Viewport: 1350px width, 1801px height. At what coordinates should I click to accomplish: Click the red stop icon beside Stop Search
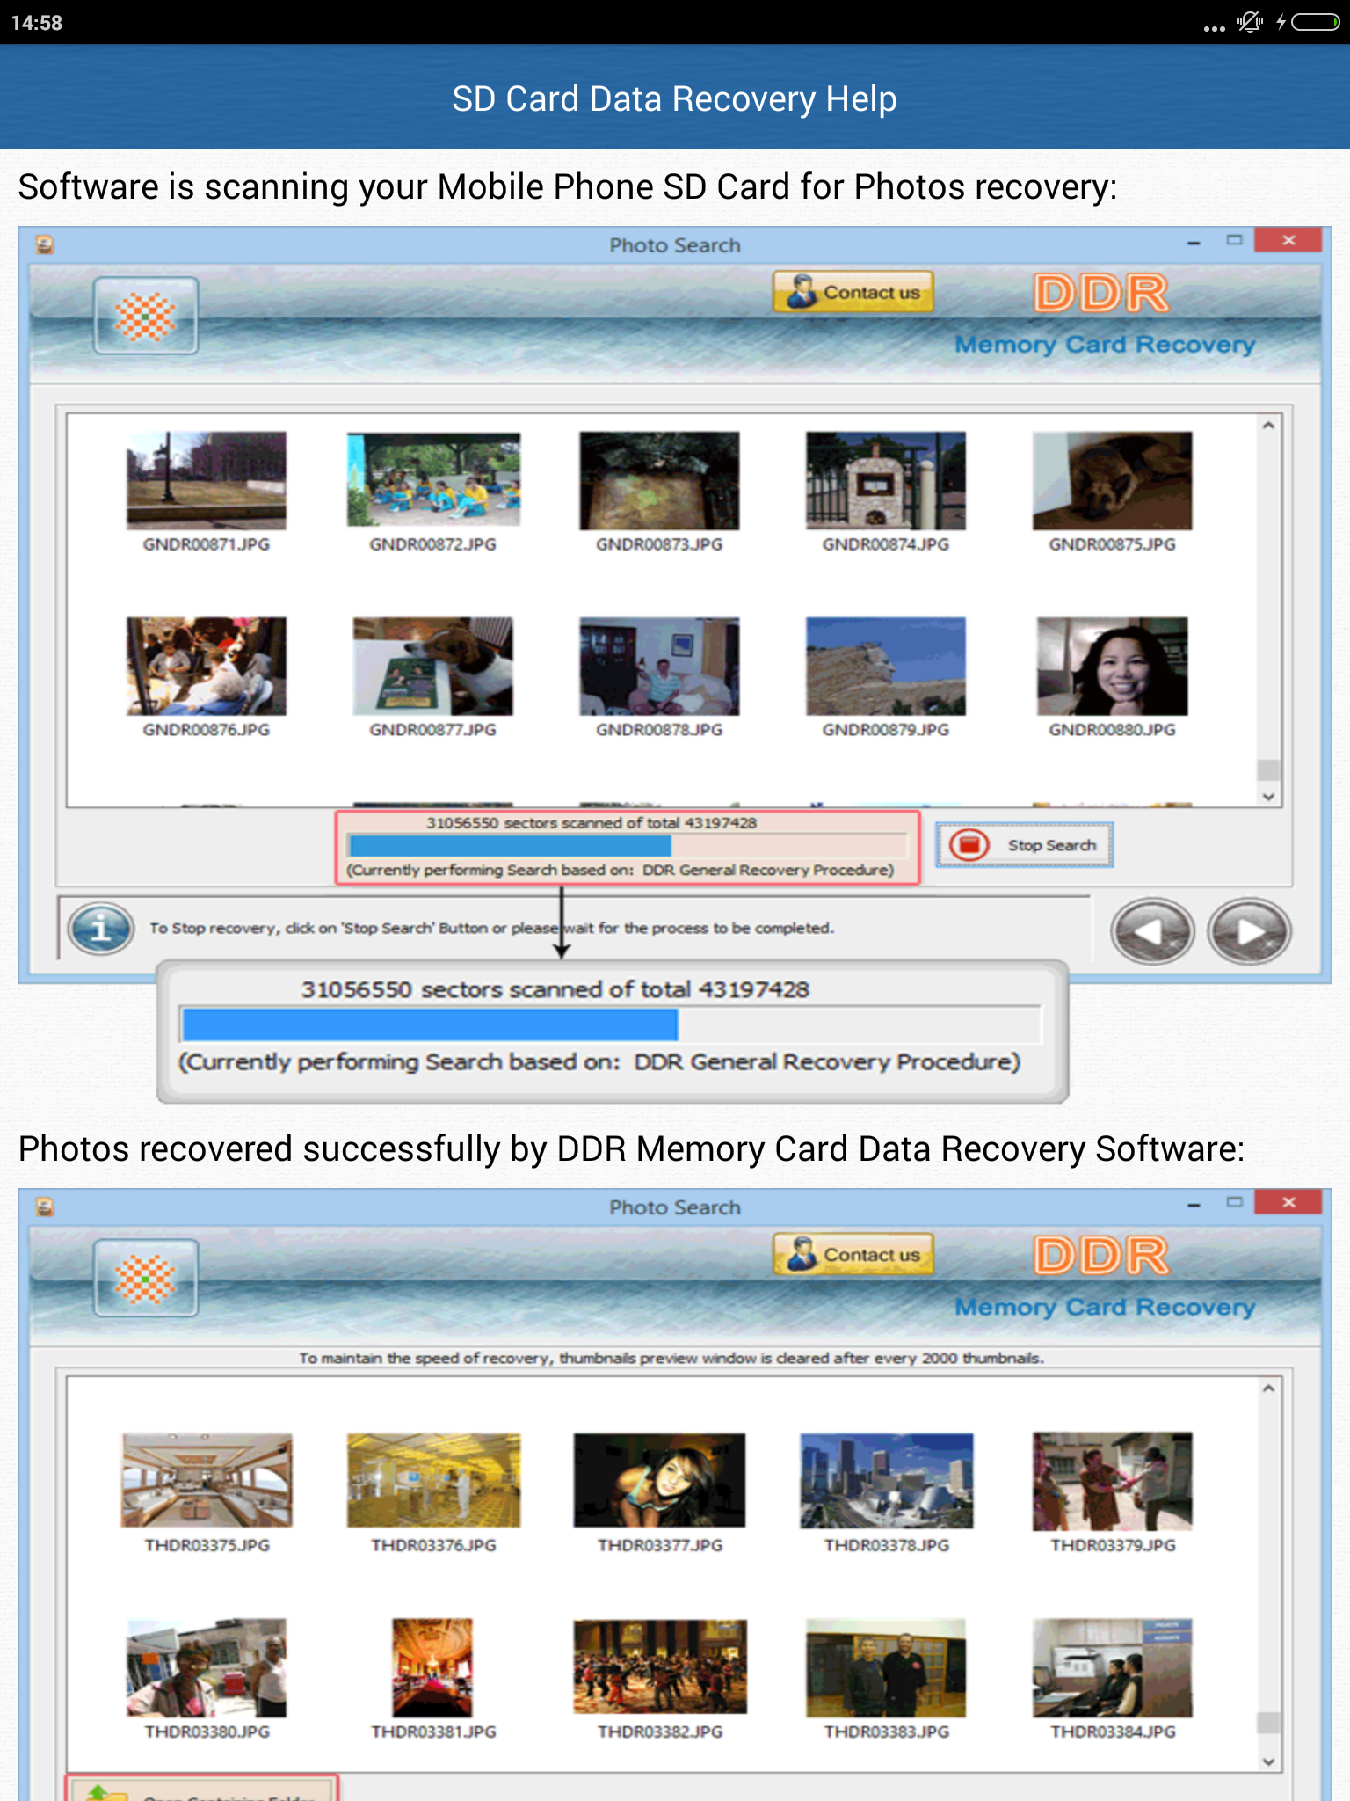coord(969,844)
